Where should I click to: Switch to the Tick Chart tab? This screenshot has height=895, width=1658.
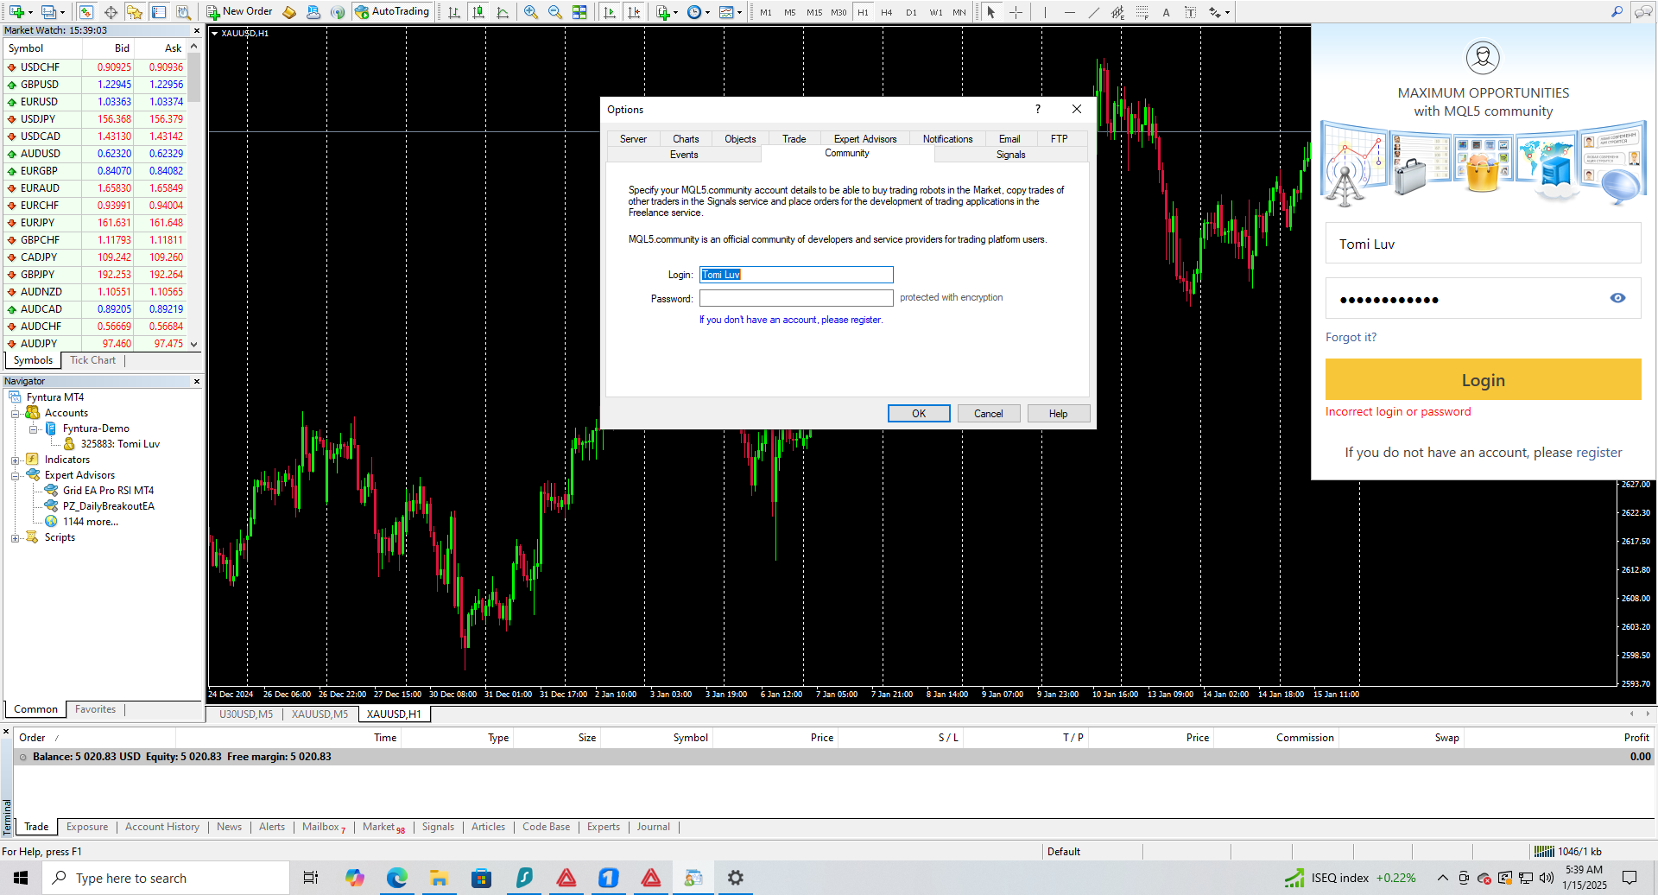92,360
